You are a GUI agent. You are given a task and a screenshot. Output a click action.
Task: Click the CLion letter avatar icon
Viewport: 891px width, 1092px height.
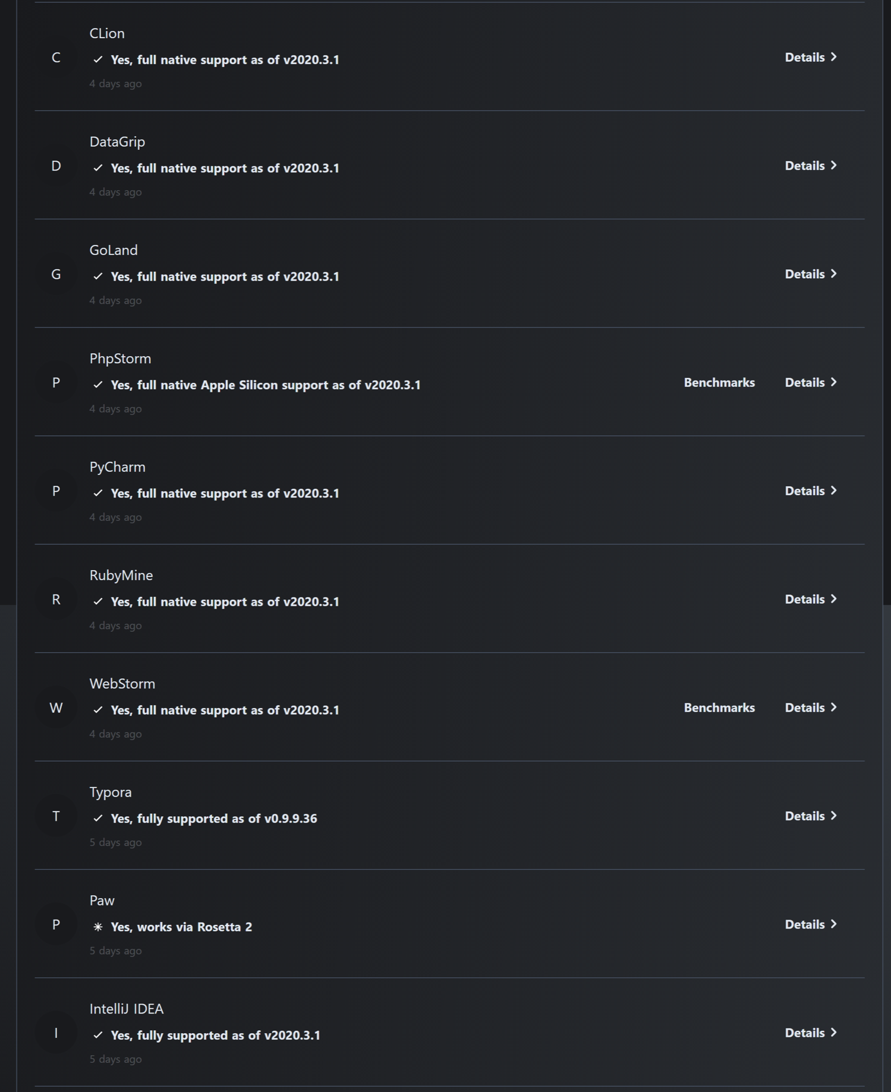click(56, 58)
